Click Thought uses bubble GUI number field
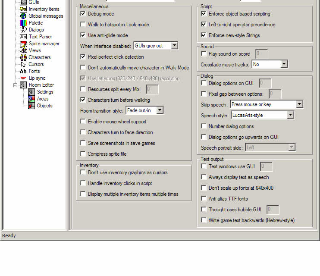Image resolution: width=320 pixels, height=276 pixels. coord(273,210)
